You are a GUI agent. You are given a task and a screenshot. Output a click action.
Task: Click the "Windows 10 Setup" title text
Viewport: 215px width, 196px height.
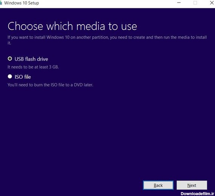click(21, 3)
